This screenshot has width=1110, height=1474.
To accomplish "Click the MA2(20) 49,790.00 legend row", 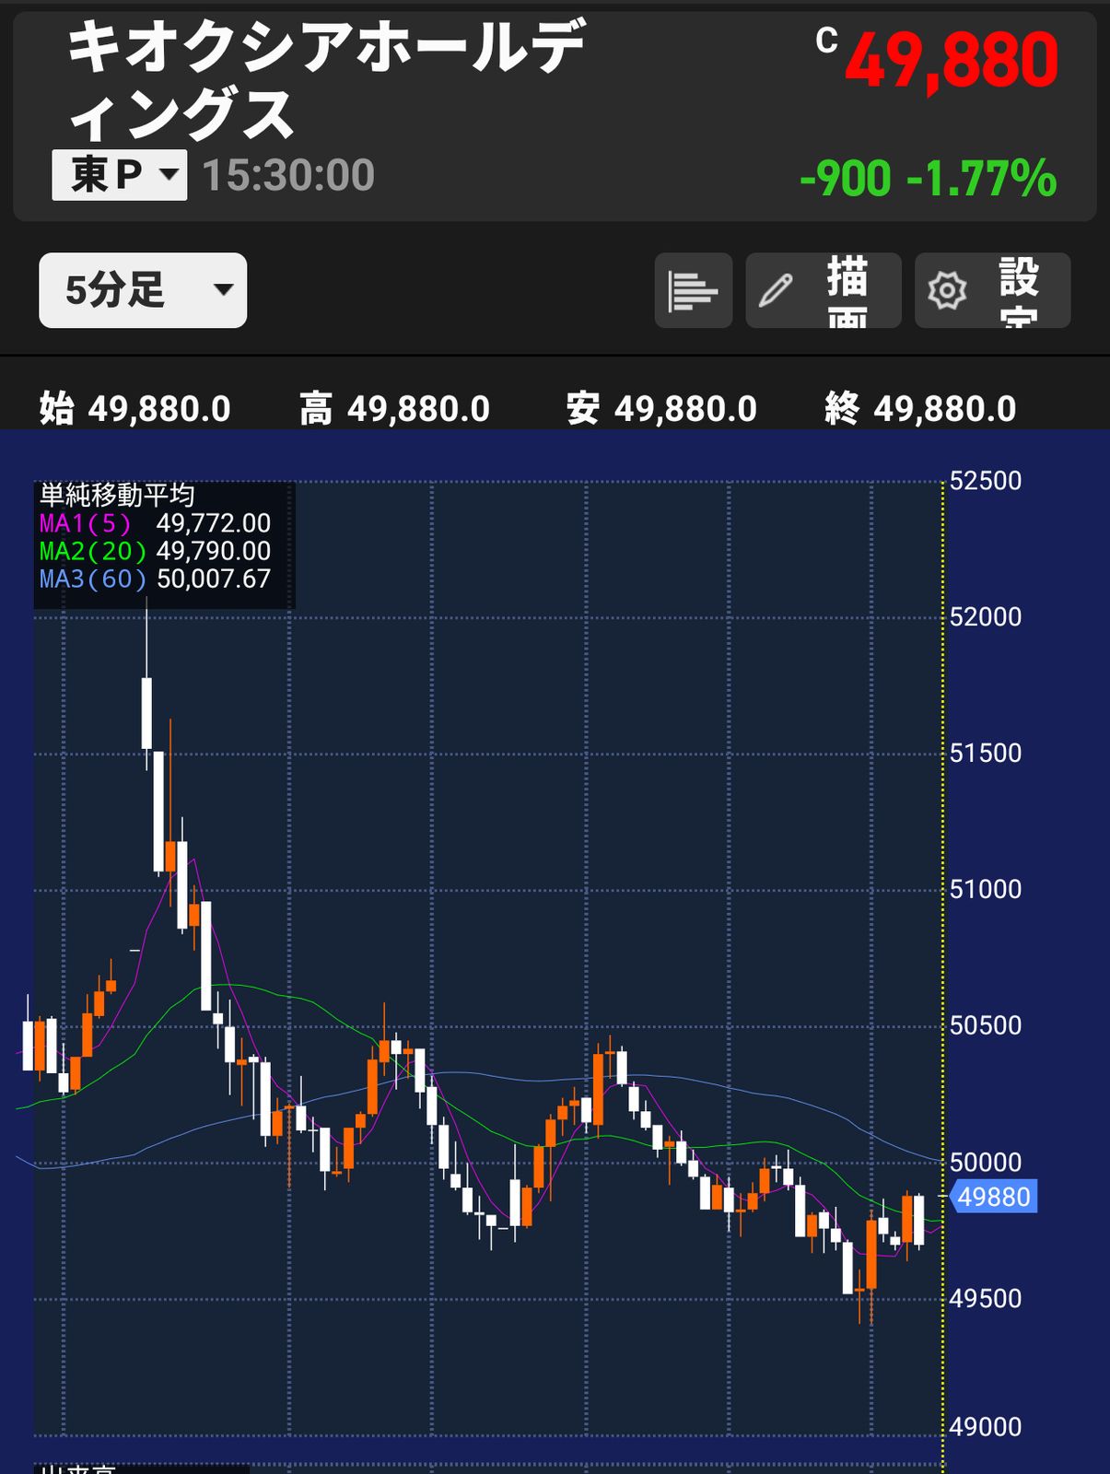I will click(x=155, y=551).
